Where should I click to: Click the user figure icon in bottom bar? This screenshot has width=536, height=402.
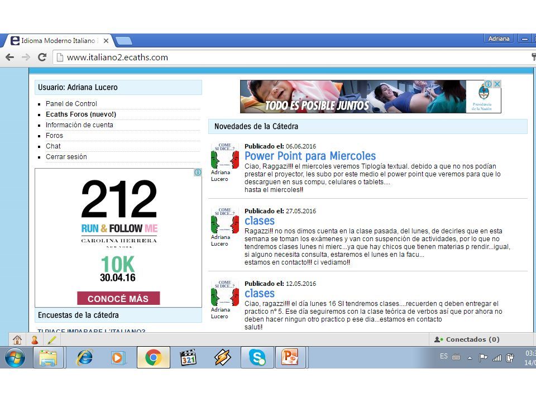tap(35, 340)
